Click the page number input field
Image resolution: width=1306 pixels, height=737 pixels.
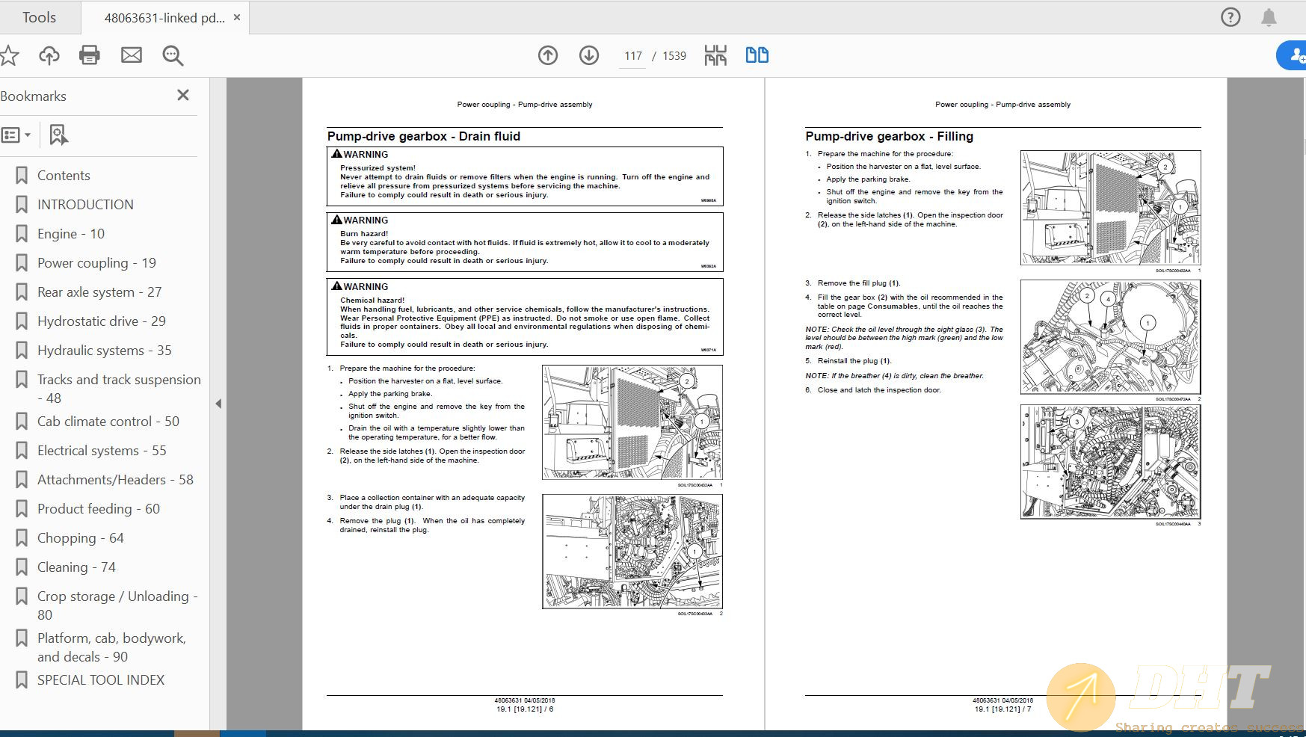[633, 56]
